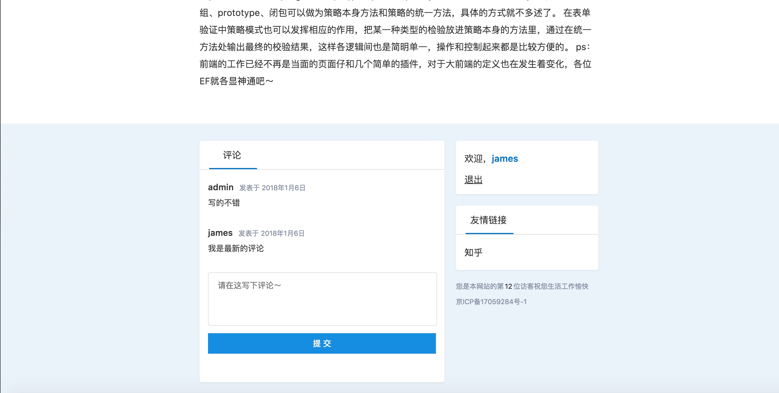This screenshot has height=393, width=779.
Task: Click the 欢迎 welcome text
Action: pos(473,158)
